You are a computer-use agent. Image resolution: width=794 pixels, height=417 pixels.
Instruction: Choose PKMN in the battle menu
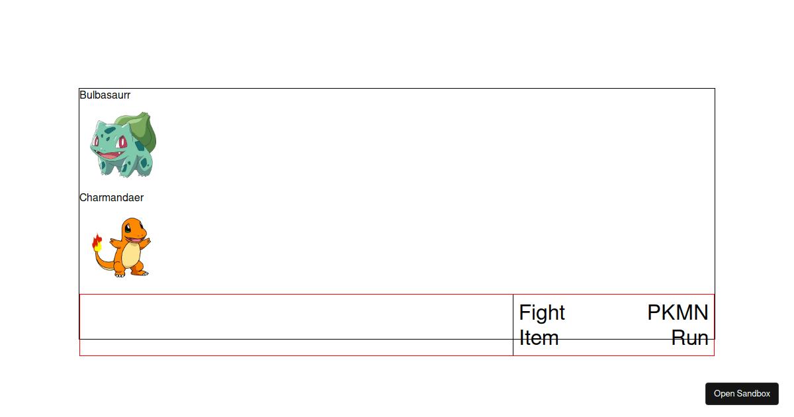(678, 312)
